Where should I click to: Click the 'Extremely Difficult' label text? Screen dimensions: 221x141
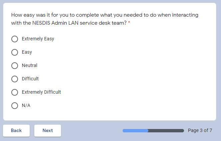pos(41,92)
